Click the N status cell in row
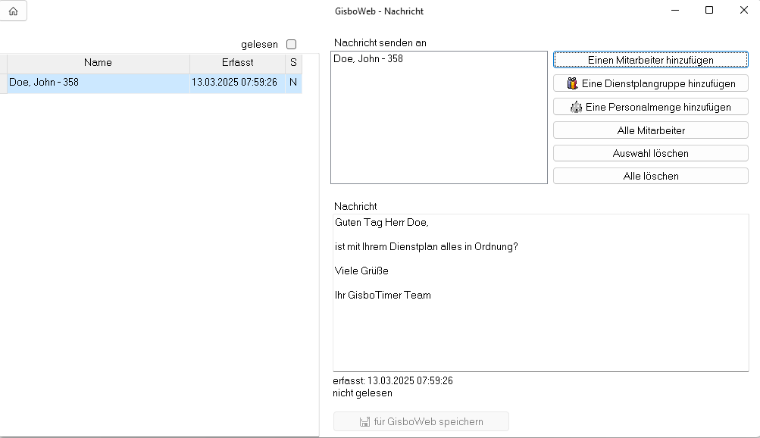Image resolution: width=760 pixels, height=438 pixels. [293, 83]
